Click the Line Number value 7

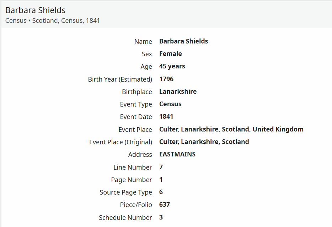pos(161,167)
